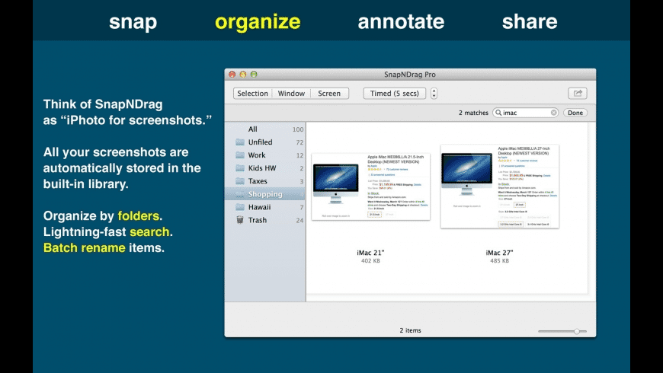Open the Unfiled folder row
The height and width of the screenshot is (373, 663).
[x=265, y=142]
